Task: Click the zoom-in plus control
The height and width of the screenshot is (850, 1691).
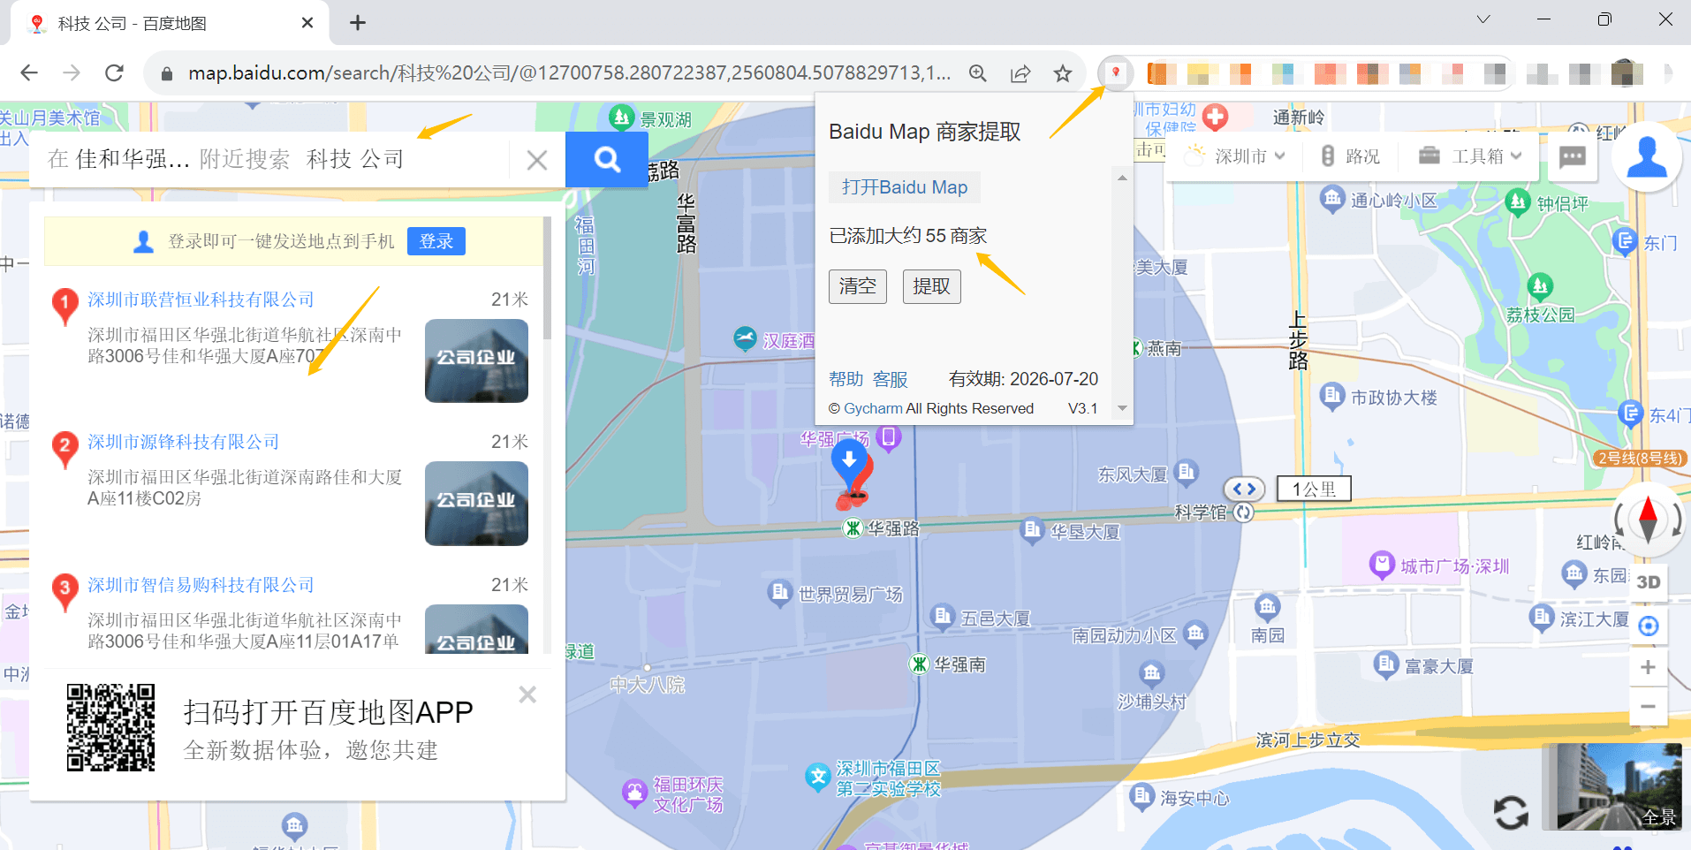Action: [1648, 667]
